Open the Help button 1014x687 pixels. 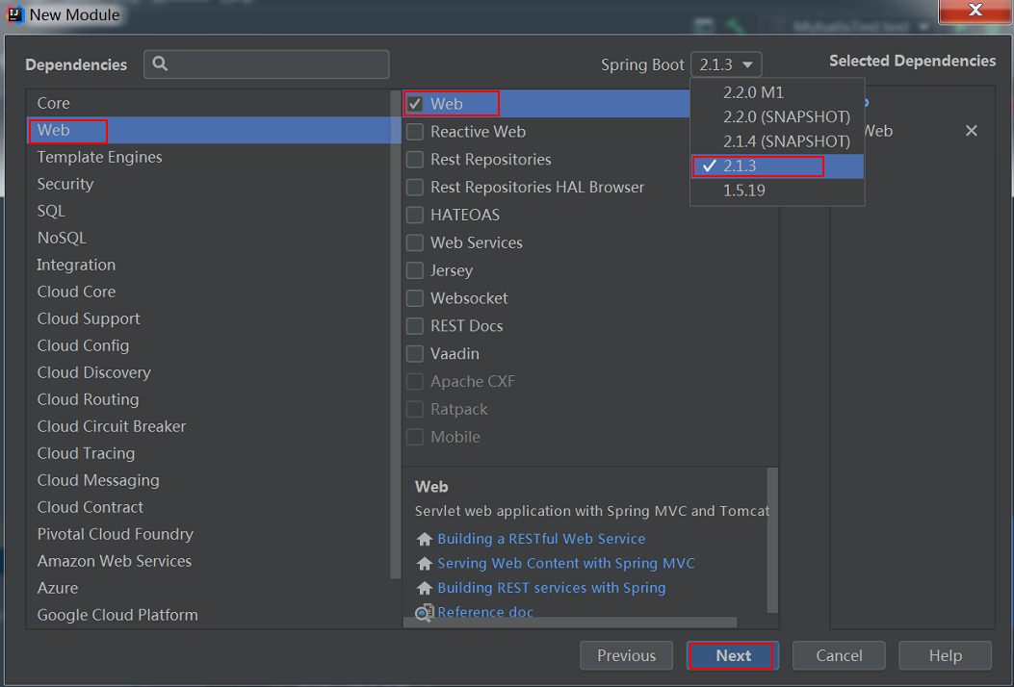pyautogui.click(x=945, y=656)
